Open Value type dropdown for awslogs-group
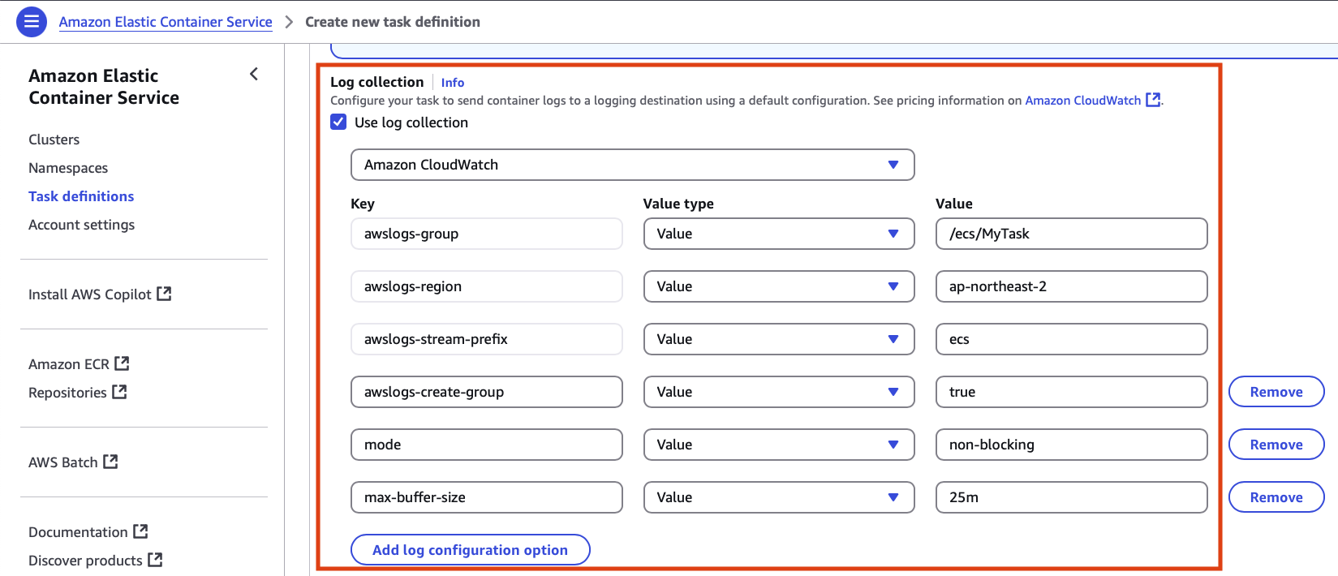Viewport: 1338px width, 576px height. click(x=779, y=234)
